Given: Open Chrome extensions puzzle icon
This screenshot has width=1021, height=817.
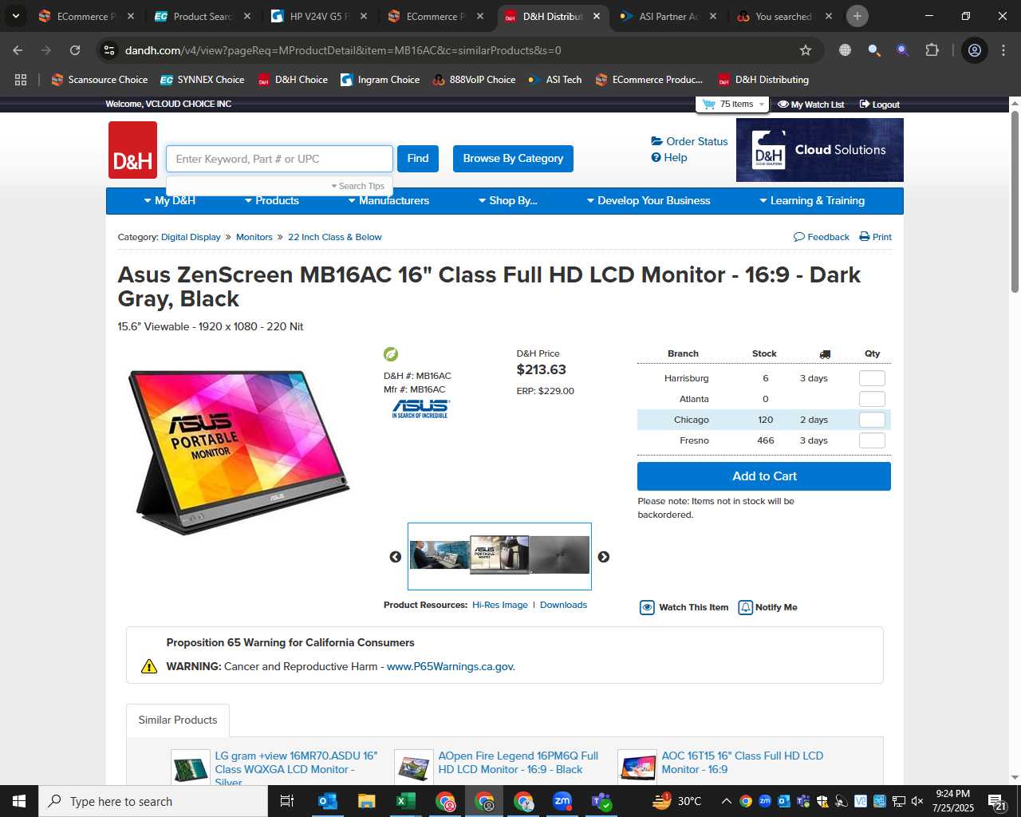Looking at the screenshot, I should pos(932,50).
